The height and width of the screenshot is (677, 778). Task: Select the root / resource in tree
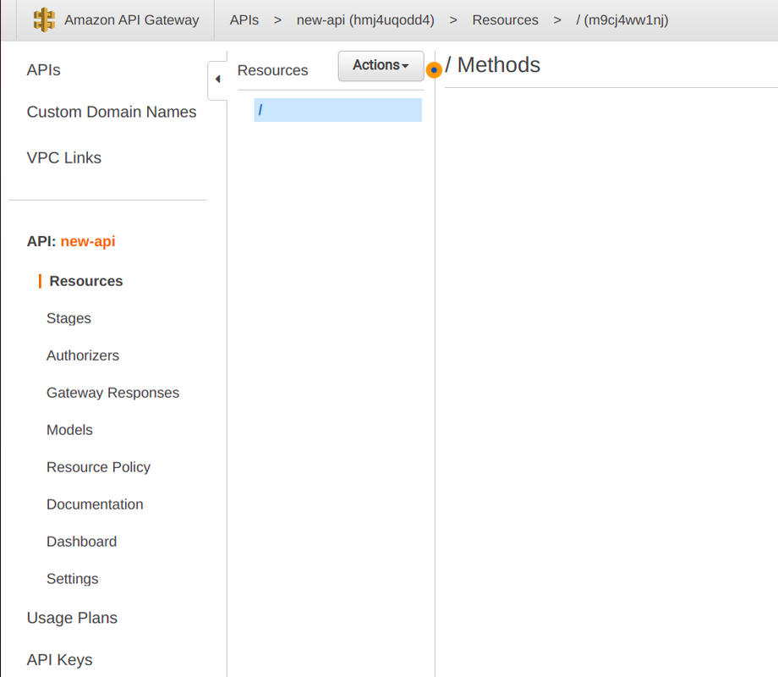pyautogui.click(x=338, y=110)
